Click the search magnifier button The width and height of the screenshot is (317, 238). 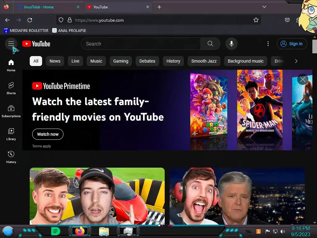pyautogui.click(x=210, y=44)
